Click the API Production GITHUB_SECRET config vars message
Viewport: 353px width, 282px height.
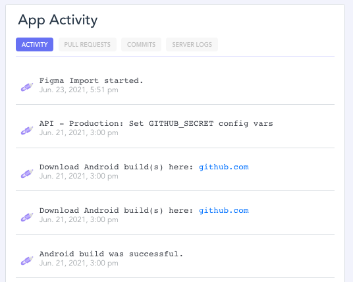coord(156,124)
